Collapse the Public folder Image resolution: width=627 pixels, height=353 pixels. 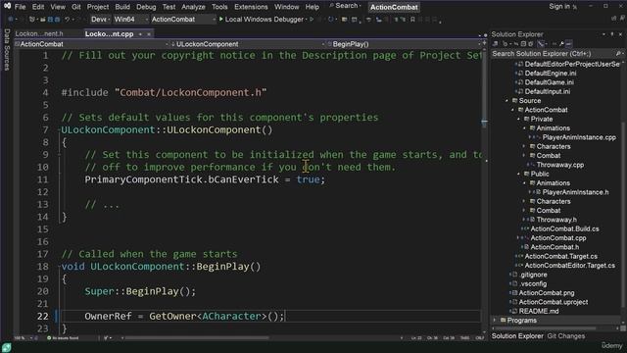click(518, 175)
